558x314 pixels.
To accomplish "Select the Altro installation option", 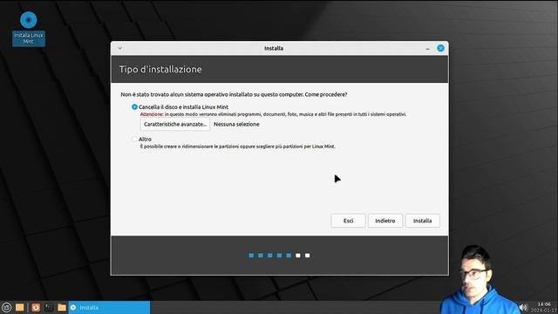I will 141,140.
